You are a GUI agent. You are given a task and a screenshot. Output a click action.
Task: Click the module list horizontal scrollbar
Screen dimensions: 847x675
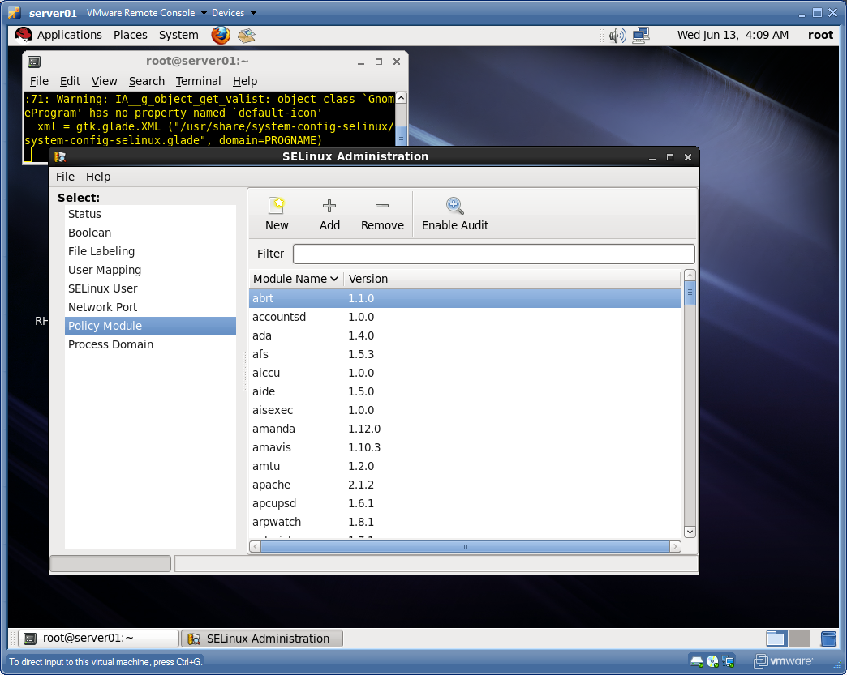465,547
